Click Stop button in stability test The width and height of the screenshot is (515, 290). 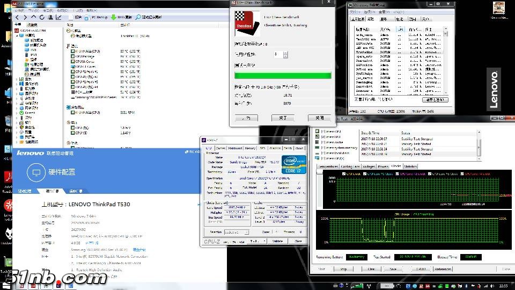click(343, 269)
